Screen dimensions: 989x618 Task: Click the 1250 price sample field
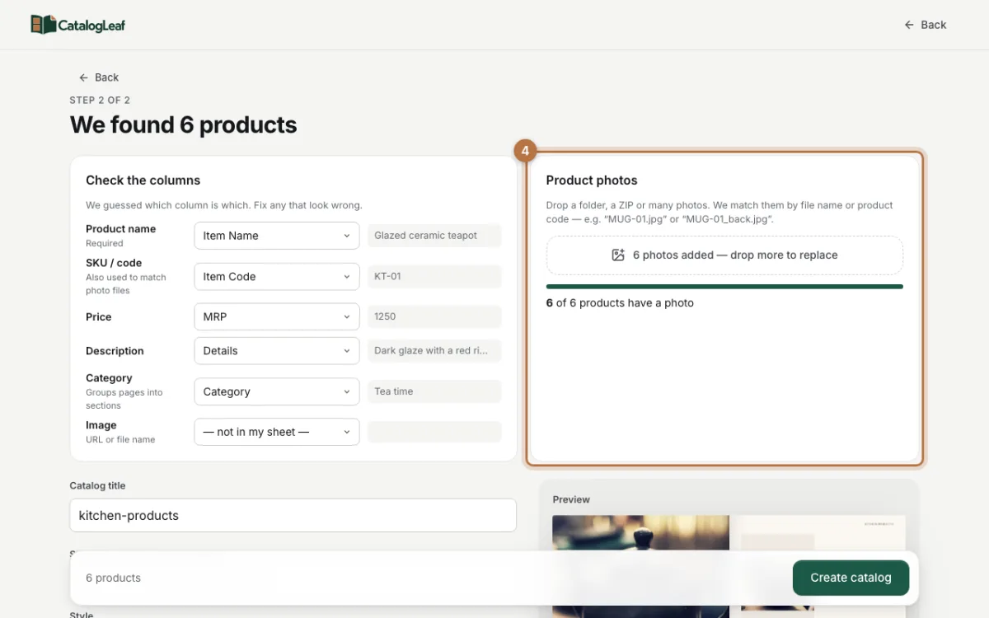pos(434,316)
